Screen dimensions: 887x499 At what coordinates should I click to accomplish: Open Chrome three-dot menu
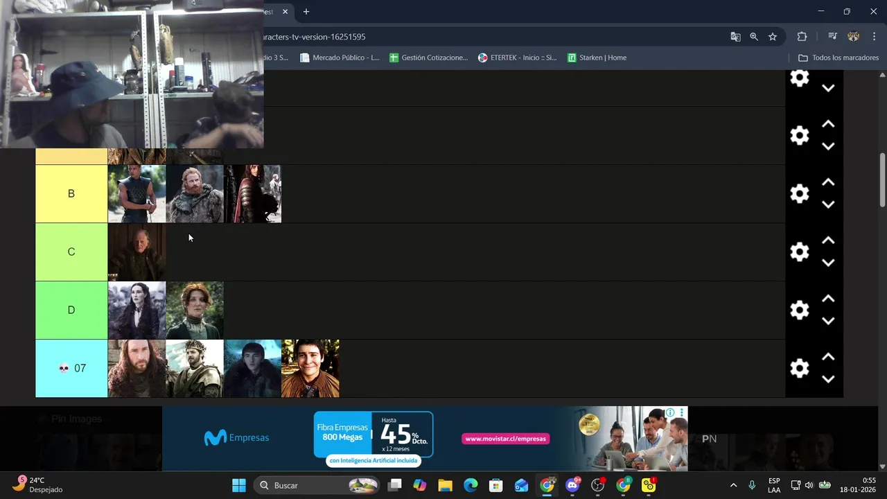tap(874, 37)
